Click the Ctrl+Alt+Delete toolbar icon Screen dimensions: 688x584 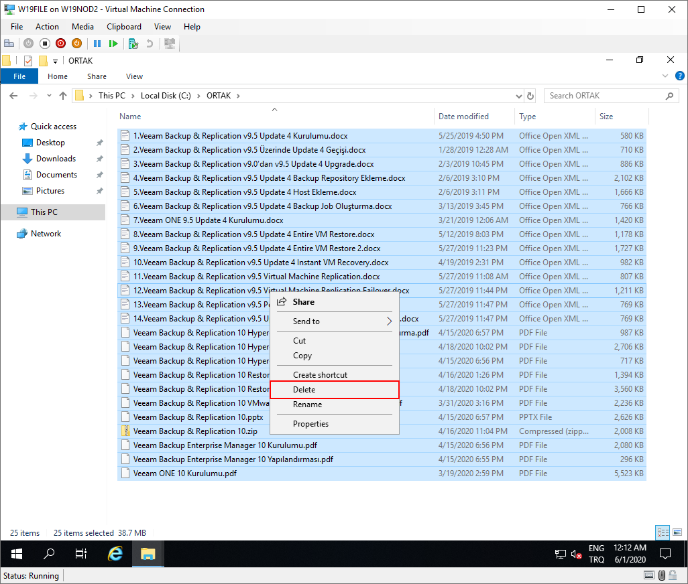[9, 44]
